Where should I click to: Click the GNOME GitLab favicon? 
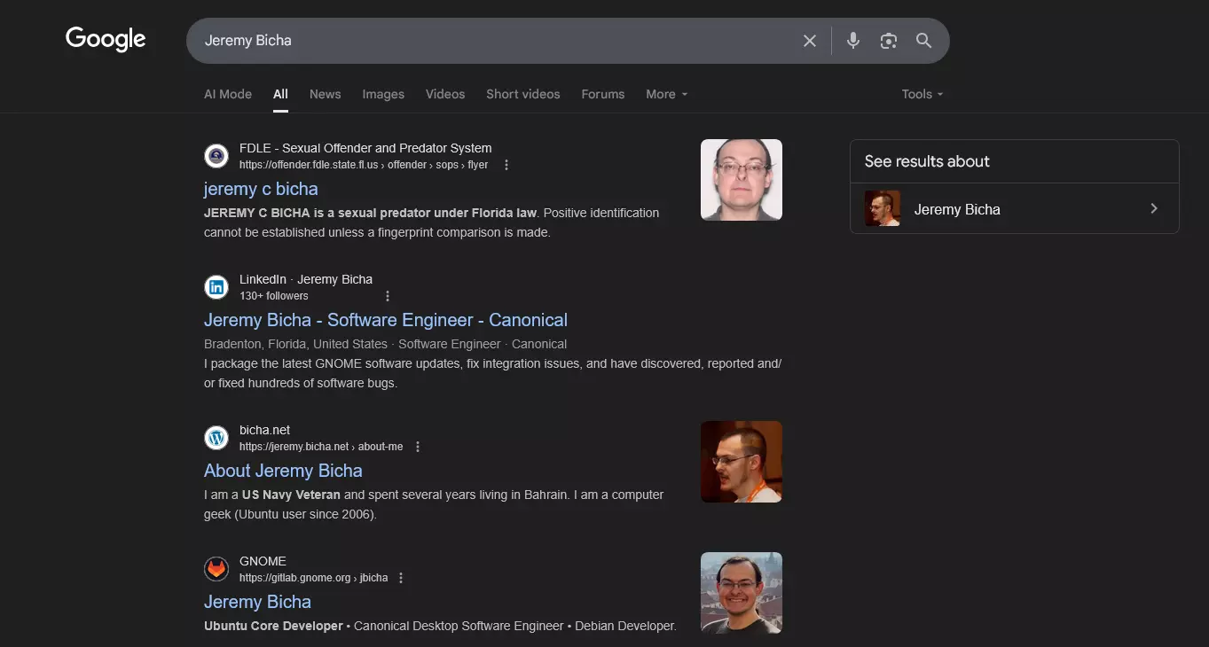(x=216, y=569)
